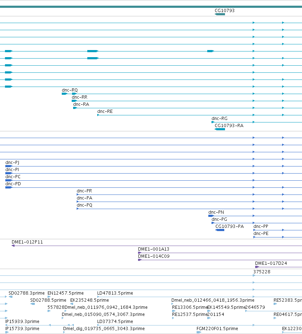This screenshot has width=302, height=334.
Task: Click the CG10793-RA transcript label
Action: pyautogui.click(x=229, y=125)
